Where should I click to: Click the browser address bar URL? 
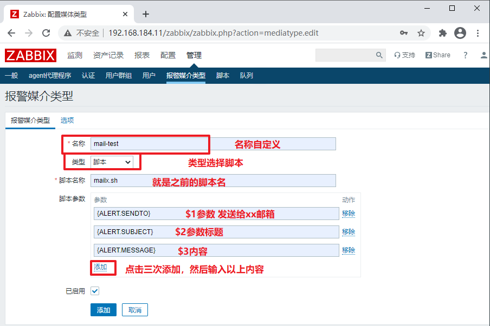point(213,33)
